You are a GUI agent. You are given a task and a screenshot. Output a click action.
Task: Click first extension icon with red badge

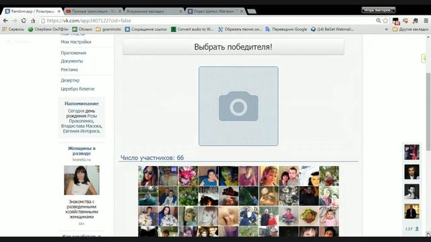coord(396,21)
